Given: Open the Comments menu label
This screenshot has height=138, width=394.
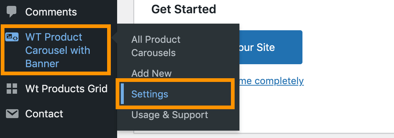Looking at the screenshot, I should (x=51, y=12).
